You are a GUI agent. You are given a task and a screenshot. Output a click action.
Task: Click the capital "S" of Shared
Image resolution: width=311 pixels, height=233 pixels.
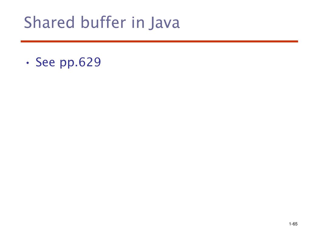pyautogui.click(x=28, y=22)
